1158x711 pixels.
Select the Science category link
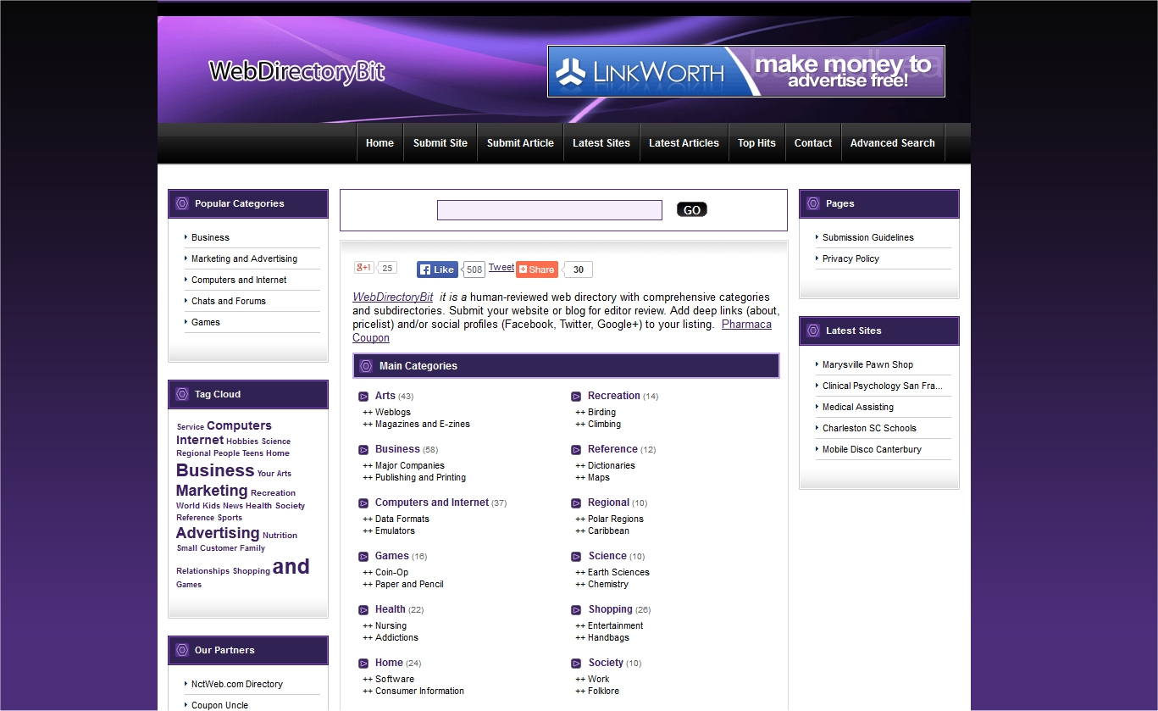point(609,555)
